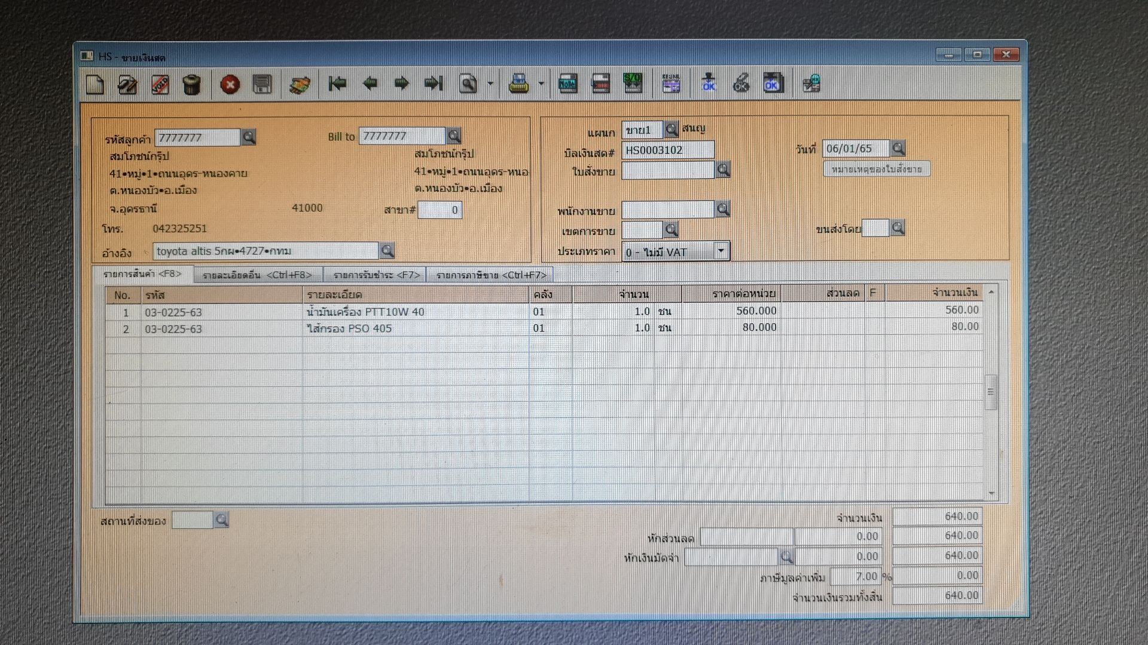Open the สถานที่ส่งของ delivery place lookup
Viewport: 1148px width, 645px height.
pyautogui.click(x=222, y=520)
